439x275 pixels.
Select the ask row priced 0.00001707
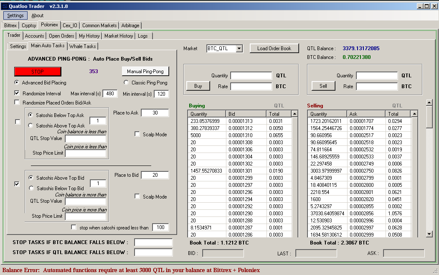coord(360,121)
